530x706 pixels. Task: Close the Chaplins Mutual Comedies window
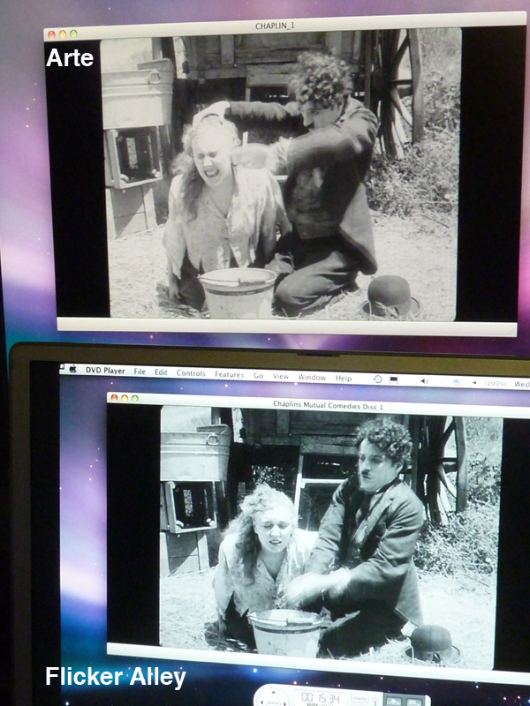114,398
